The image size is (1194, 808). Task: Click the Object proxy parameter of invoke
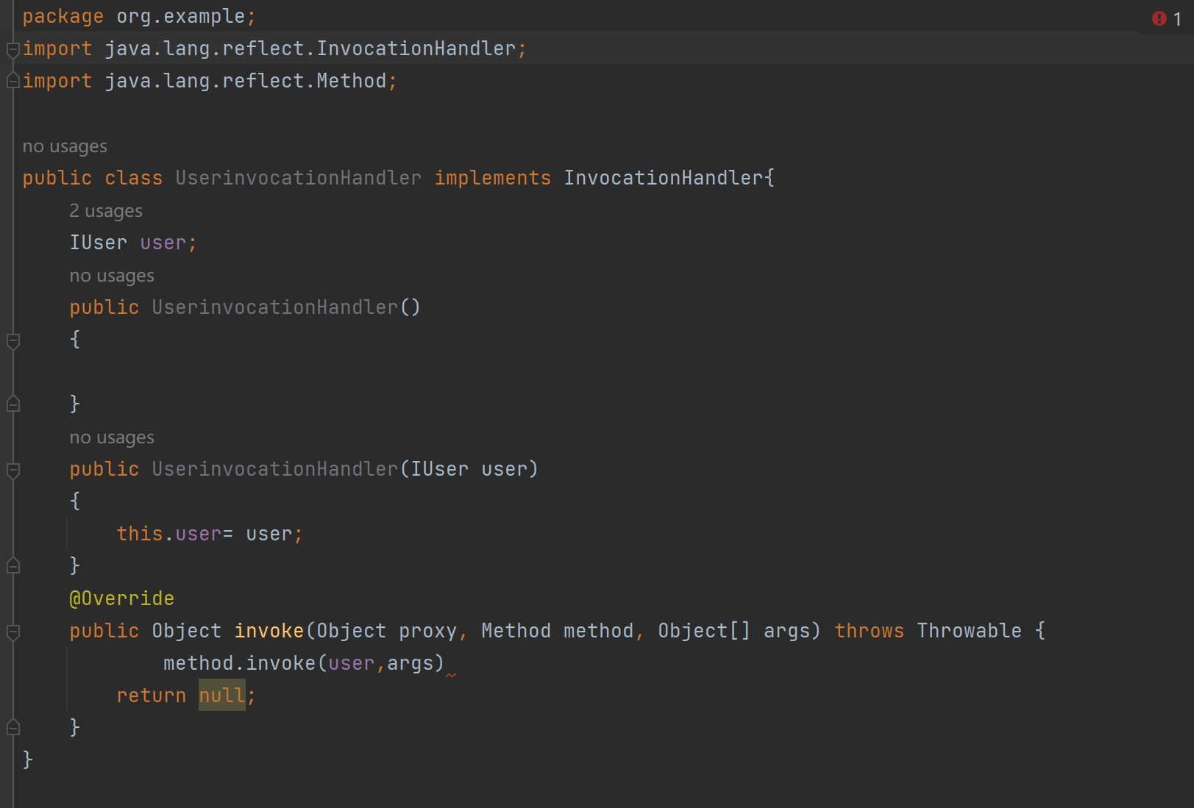[386, 631]
